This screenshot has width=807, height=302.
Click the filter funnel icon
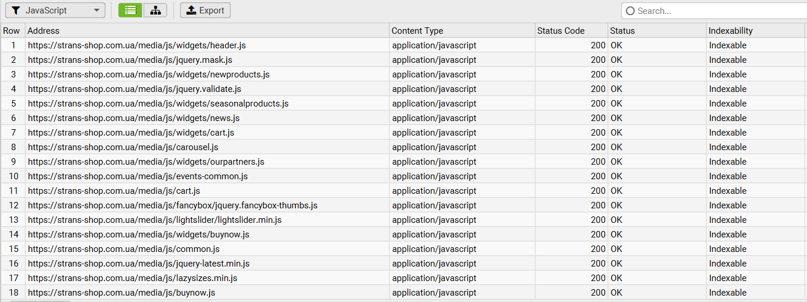[16, 10]
